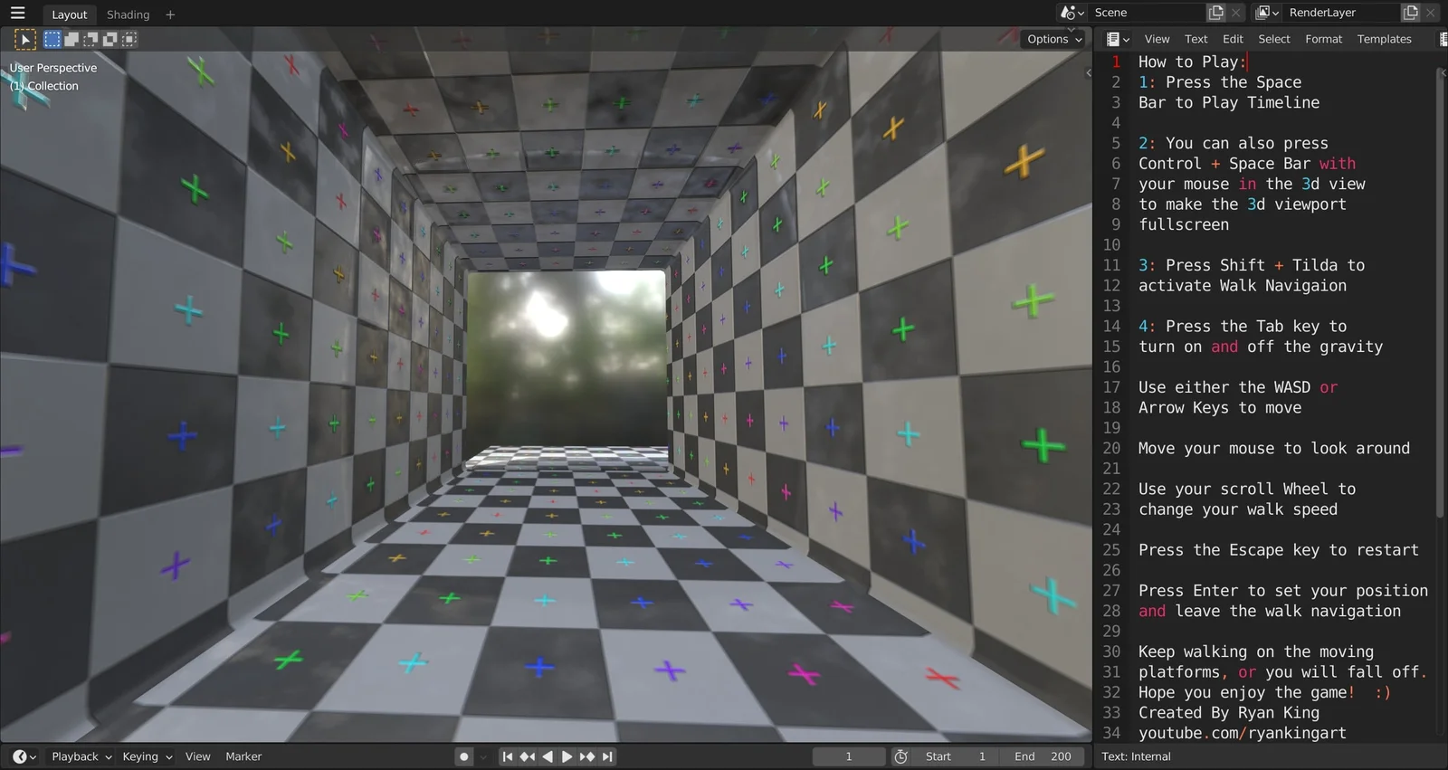Open the text editor Select menu
Screen dimensions: 1448x770
coord(1274,39)
